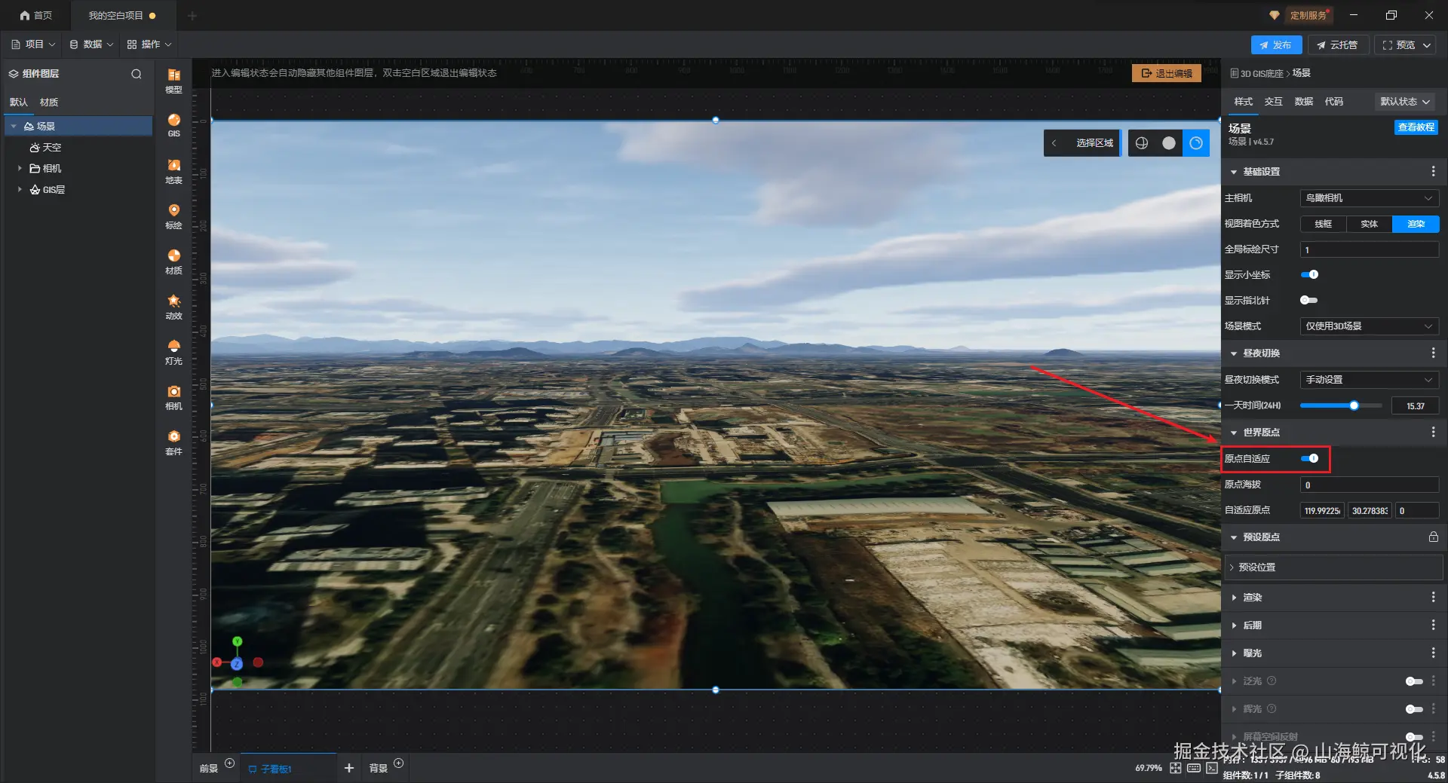Open the console icon in status bar
The image size is (1448, 783).
pyautogui.click(x=1212, y=768)
